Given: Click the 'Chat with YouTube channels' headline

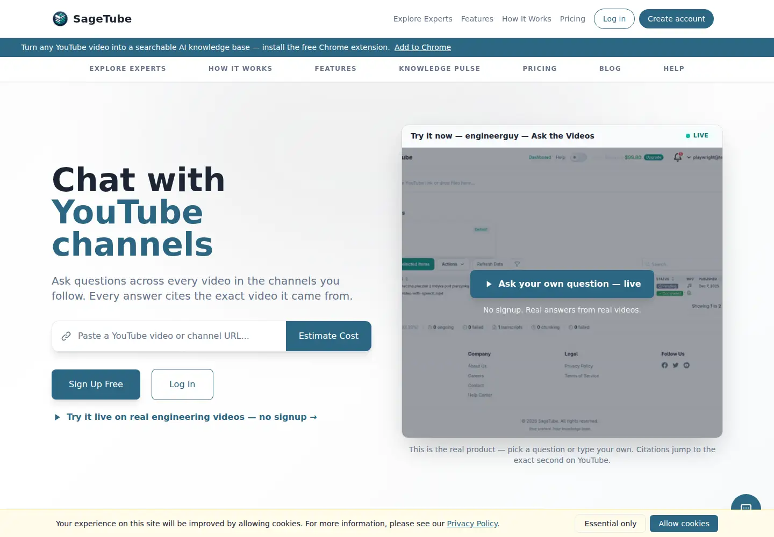Looking at the screenshot, I should click(x=139, y=212).
